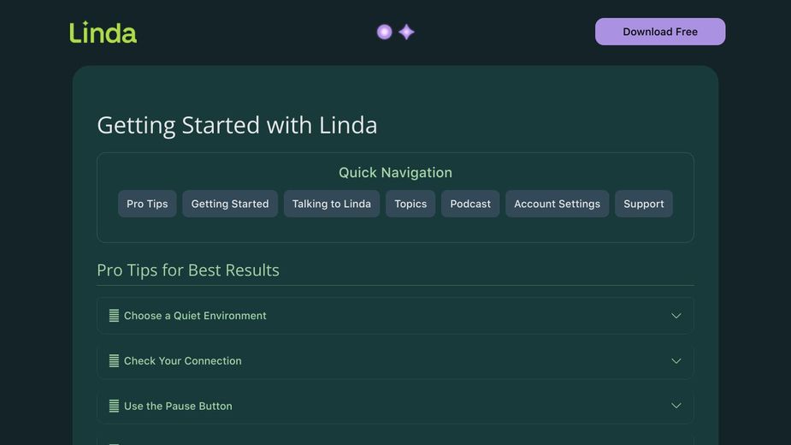Expand the Use the Pause Button chevron
Image resolution: width=791 pixels, height=445 pixels.
coord(676,406)
